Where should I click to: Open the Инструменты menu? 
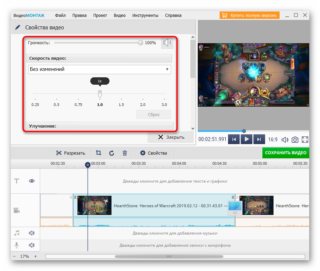145,15
